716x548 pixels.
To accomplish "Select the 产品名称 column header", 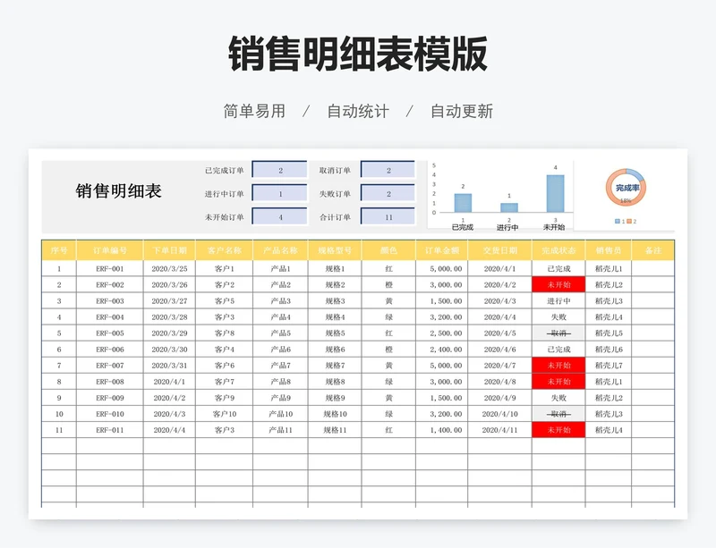I will [280, 250].
